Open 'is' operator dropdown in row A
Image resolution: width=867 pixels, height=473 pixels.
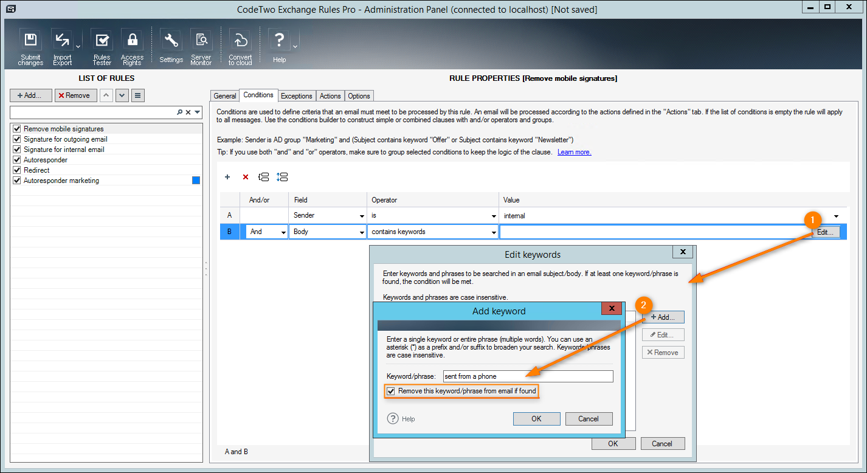tap(494, 216)
